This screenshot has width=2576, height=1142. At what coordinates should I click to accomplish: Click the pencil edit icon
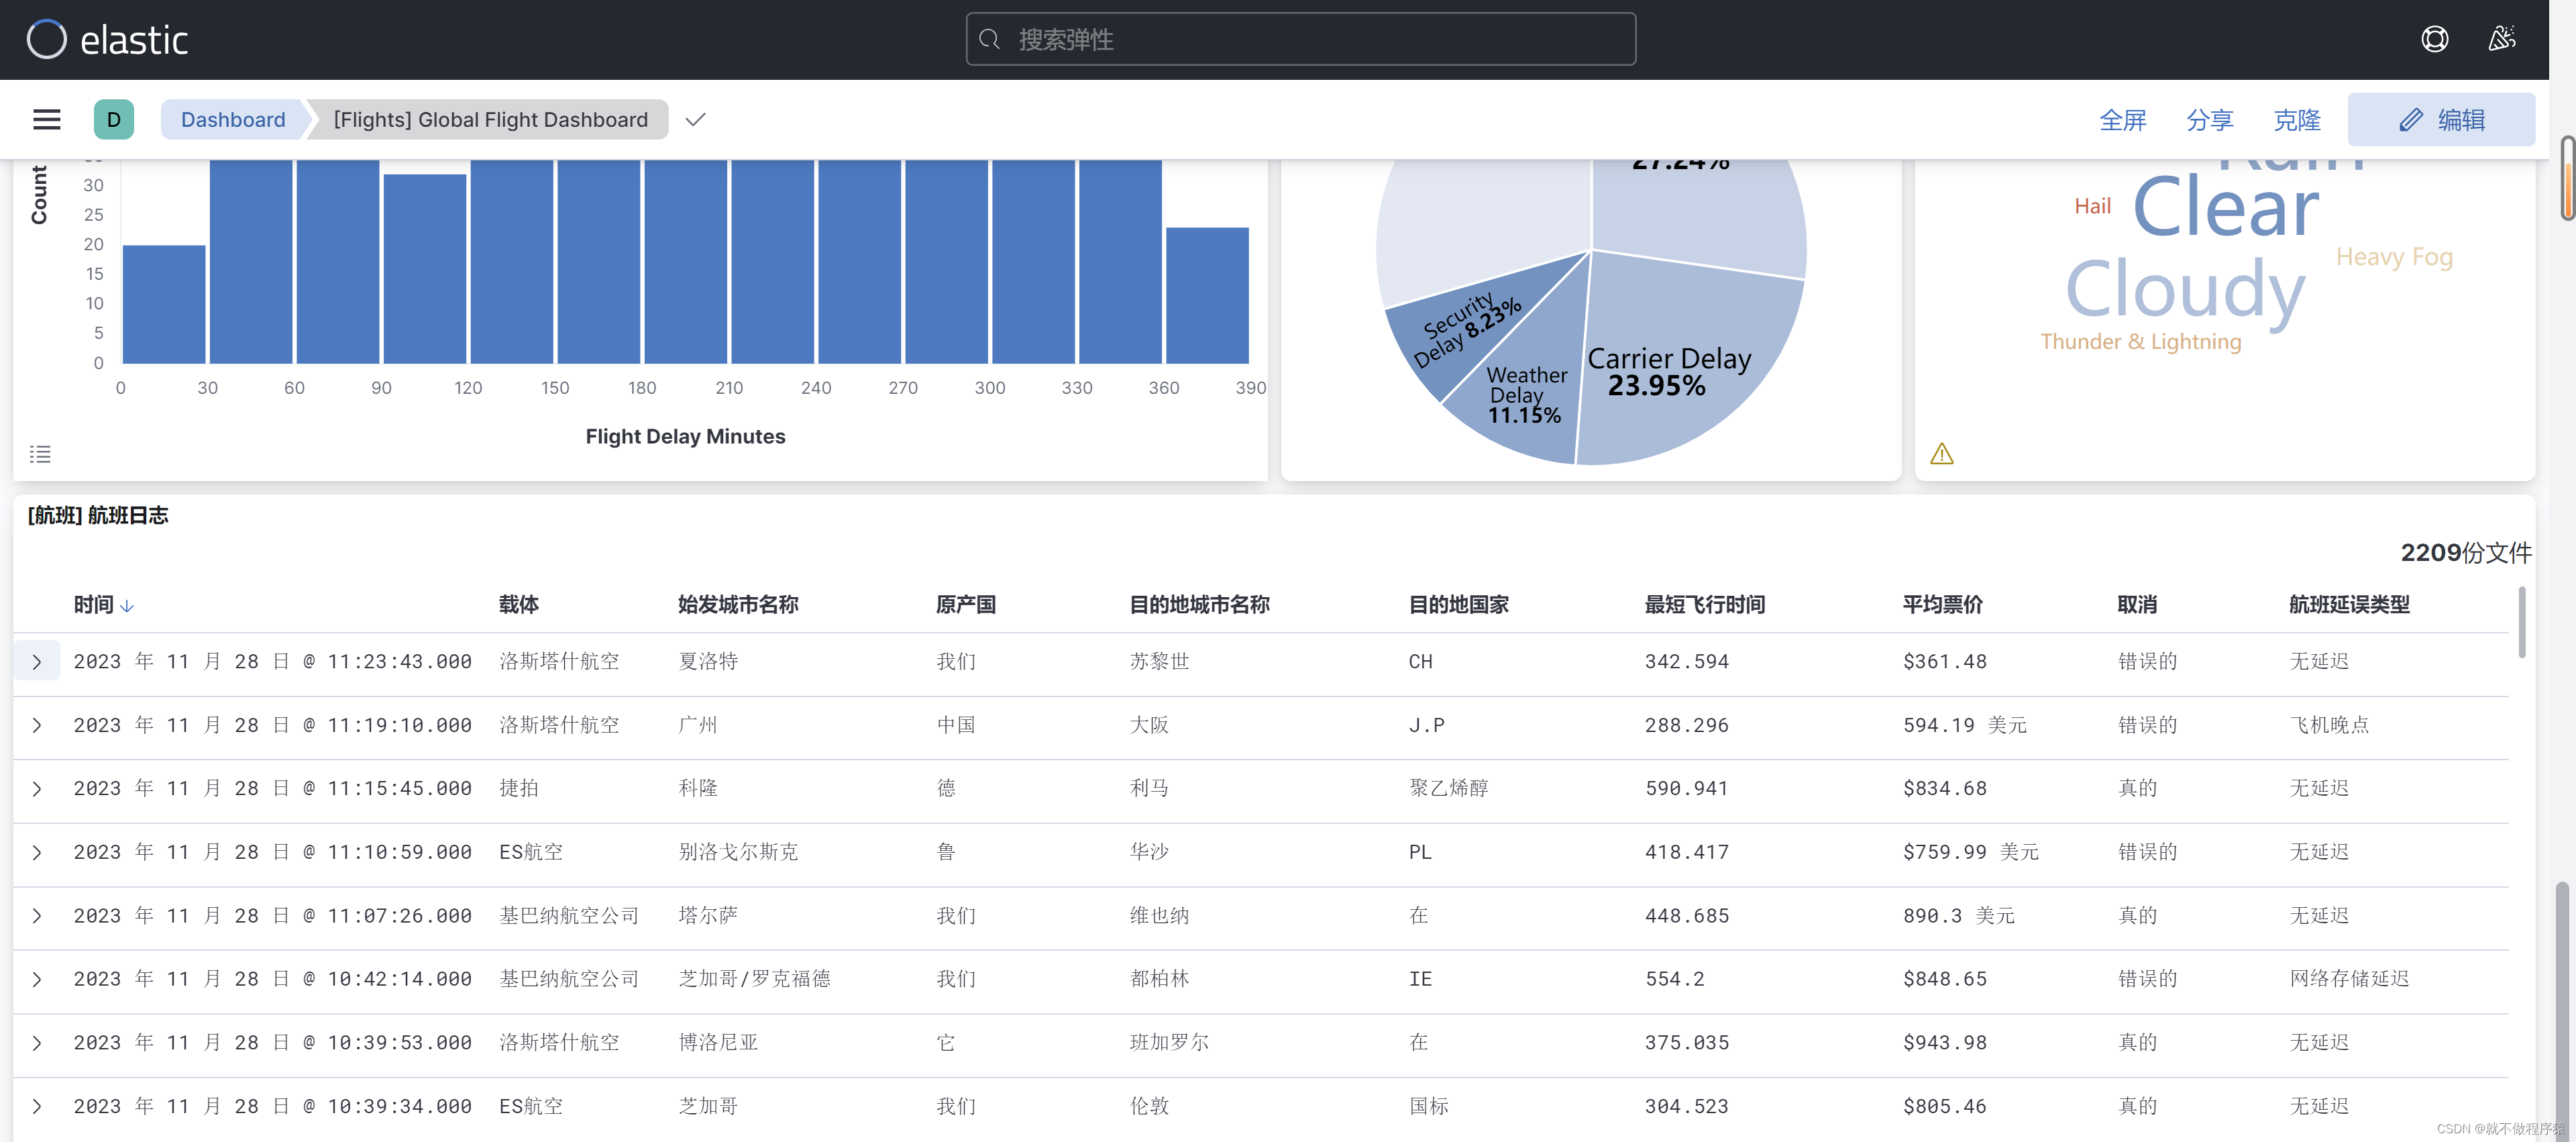tap(2411, 120)
